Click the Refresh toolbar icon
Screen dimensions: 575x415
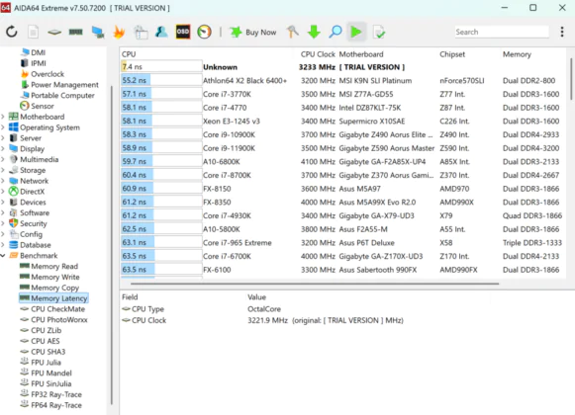[x=12, y=32]
